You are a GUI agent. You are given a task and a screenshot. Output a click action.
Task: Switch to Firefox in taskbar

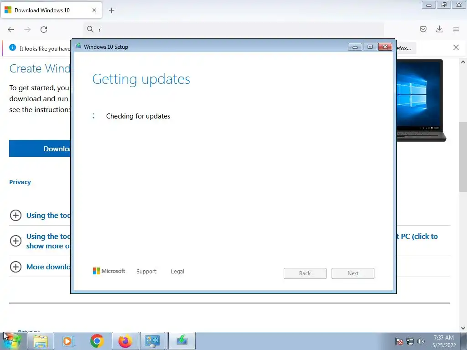pyautogui.click(x=125, y=341)
